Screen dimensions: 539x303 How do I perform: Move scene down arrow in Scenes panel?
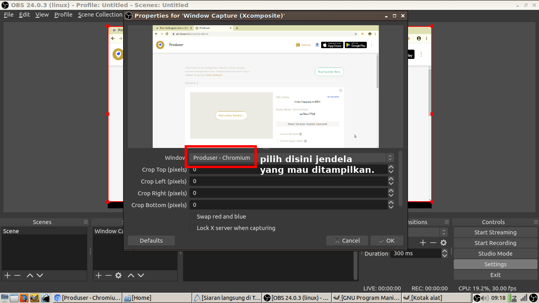(39, 275)
